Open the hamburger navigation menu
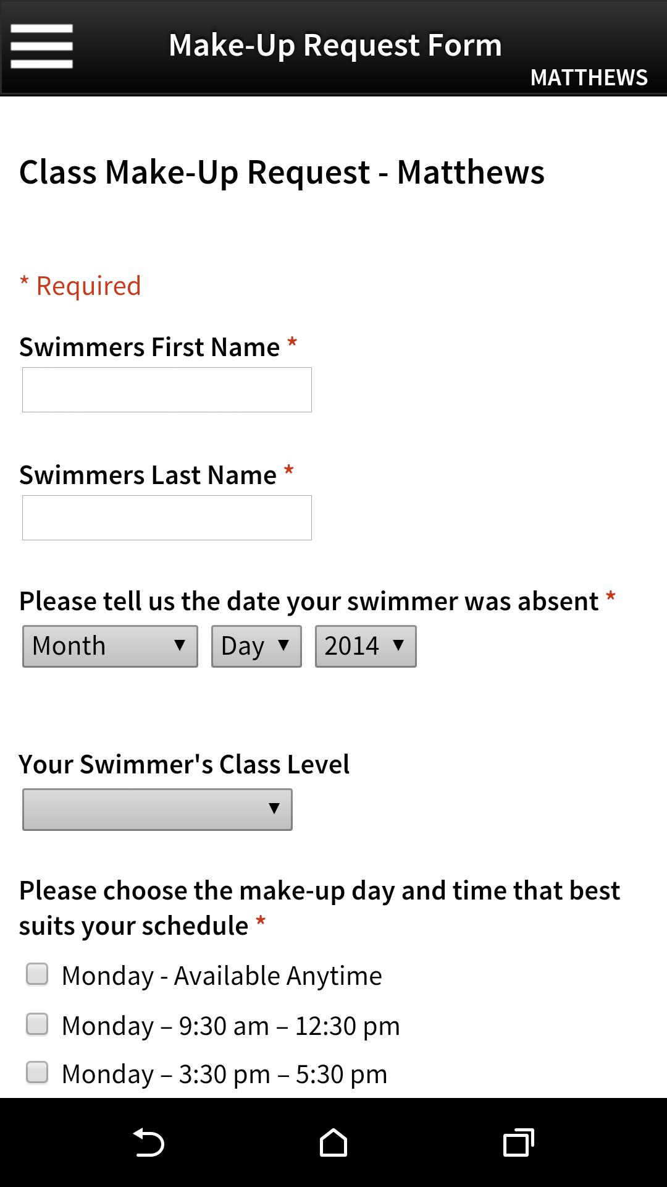The height and width of the screenshot is (1187, 667). (x=41, y=46)
